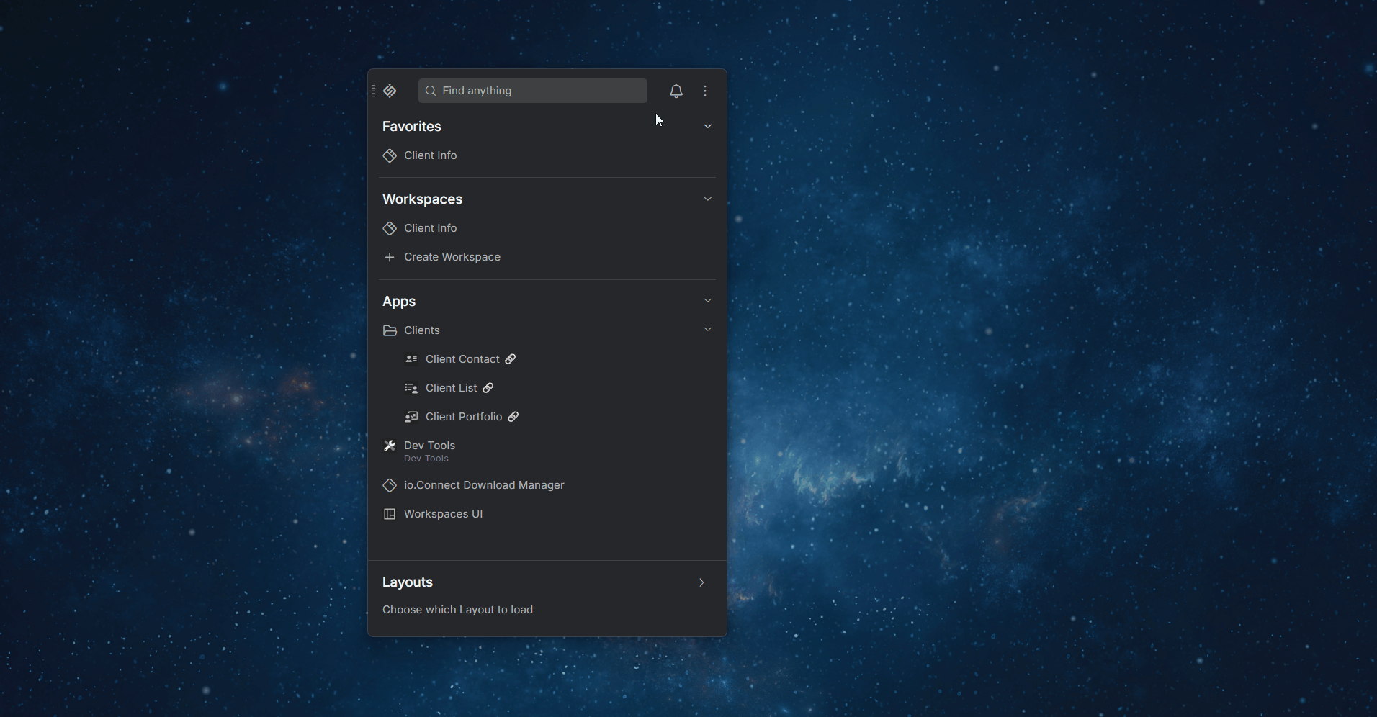Click the plus icon for Create Workspace
The image size is (1377, 717).
coord(390,257)
